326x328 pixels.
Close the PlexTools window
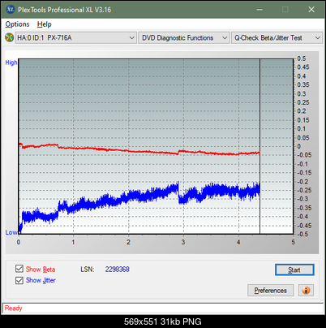pyautogui.click(x=311, y=10)
